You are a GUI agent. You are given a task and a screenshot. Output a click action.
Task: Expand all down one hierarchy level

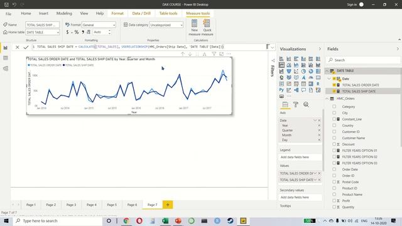click(x=204, y=54)
